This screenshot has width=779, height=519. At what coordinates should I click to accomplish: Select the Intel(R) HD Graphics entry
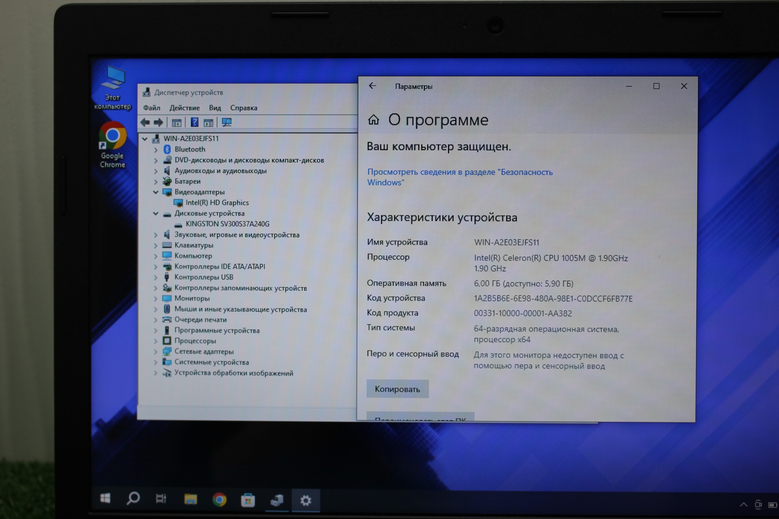(x=217, y=202)
